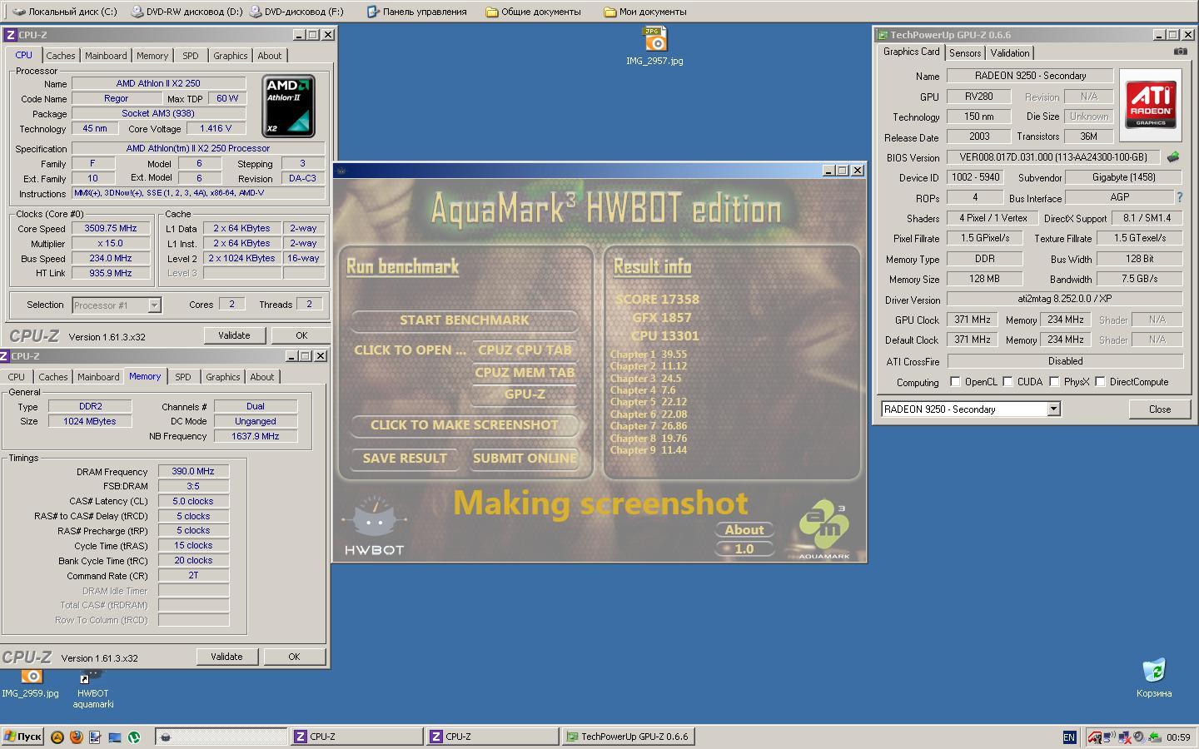Image resolution: width=1199 pixels, height=749 pixels.
Task: Click the GPU-Z BIOS Version field
Action: (x=1053, y=157)
